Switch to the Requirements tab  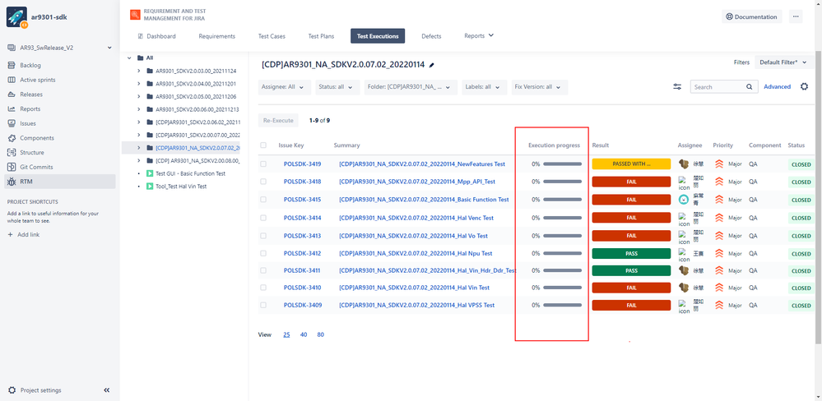pyautogui.click(x=217, y=36)
